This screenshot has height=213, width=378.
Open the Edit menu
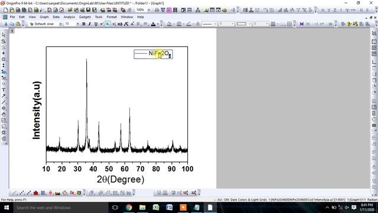(22, 17)
